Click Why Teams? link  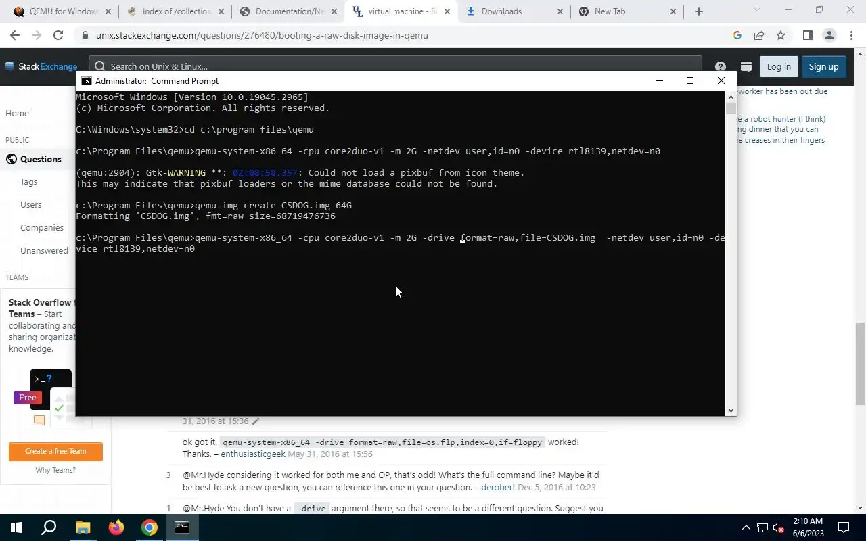55,470
